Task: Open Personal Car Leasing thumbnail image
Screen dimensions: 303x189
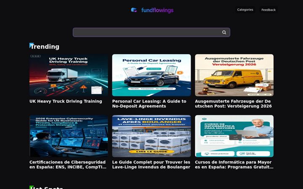Action: pos(151,75)
